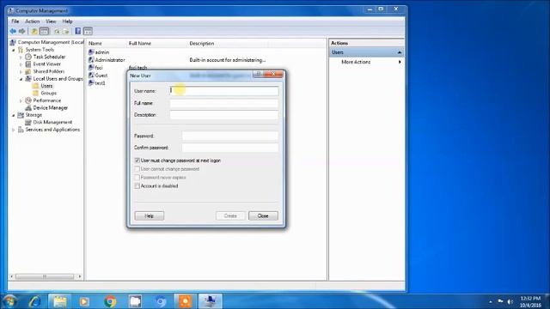Viewport: 550px width, 309px height.
Task: Check the Account is disabled checkbox
Action: pyautogui.click(x=137, y=186)
